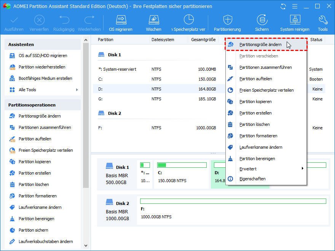335x251 pixels.
Task: Click the refresh icon in title bar
Action: pyautogui.click(x=283, y=6)
